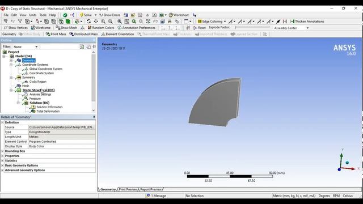Click the Explode Factor slider

click(x=252, y=28)
